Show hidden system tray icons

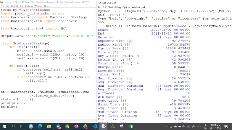tap(166, 126)
